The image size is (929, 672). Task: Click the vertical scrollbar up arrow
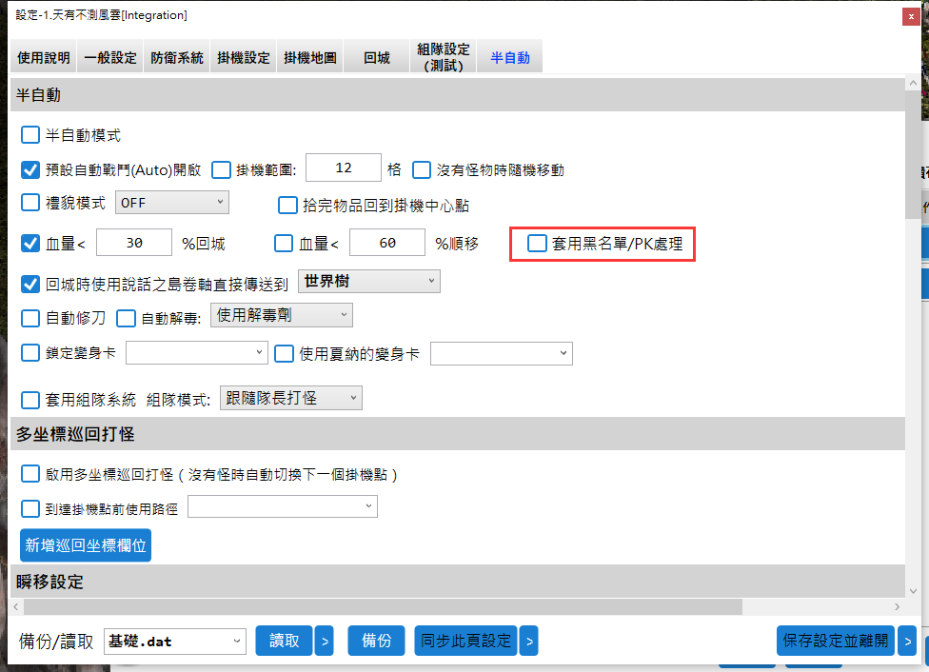913,83
